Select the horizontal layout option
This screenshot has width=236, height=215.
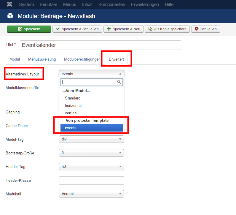[x=73, y=105]
